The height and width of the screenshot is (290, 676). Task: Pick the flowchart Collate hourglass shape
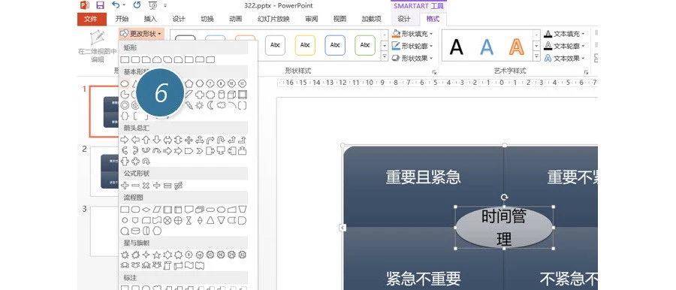189,220
